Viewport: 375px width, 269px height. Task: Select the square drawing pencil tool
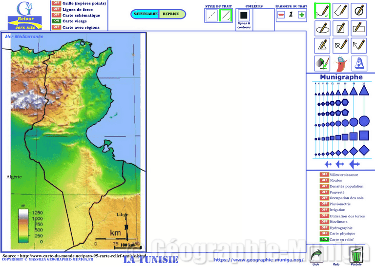(x=340, y=28)
